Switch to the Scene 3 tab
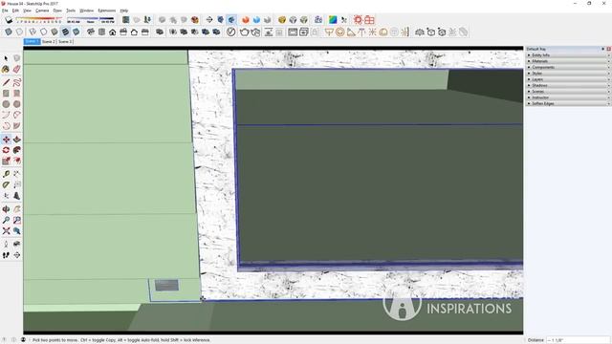This screenshot has height=344, width=612. [x=65, y=41]
